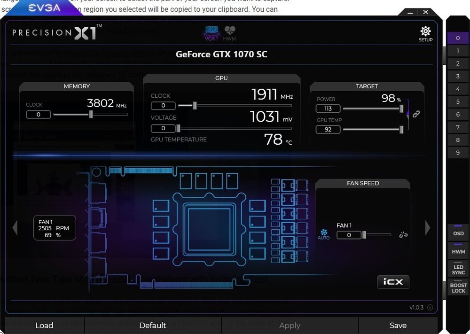
Task: Click the GPU die in the card diagram
Action: (x=209, y=229)
